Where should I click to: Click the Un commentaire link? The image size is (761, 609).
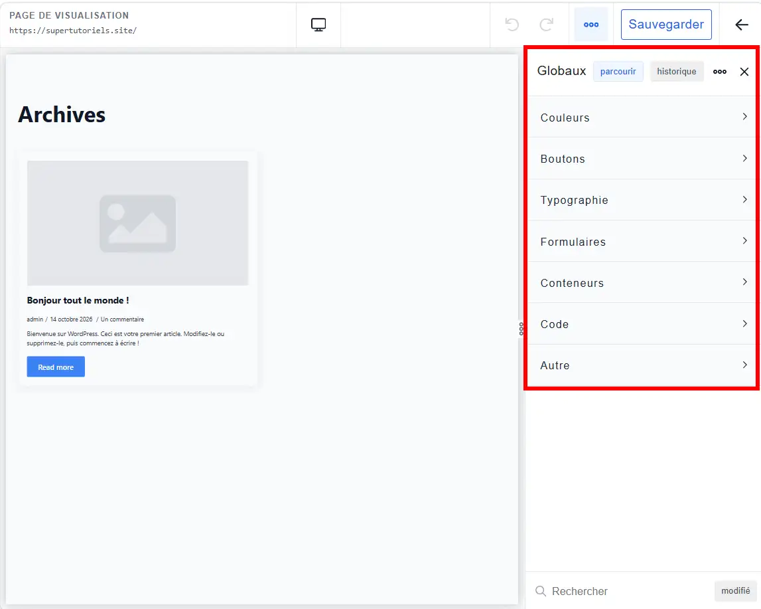coord(122,319)
